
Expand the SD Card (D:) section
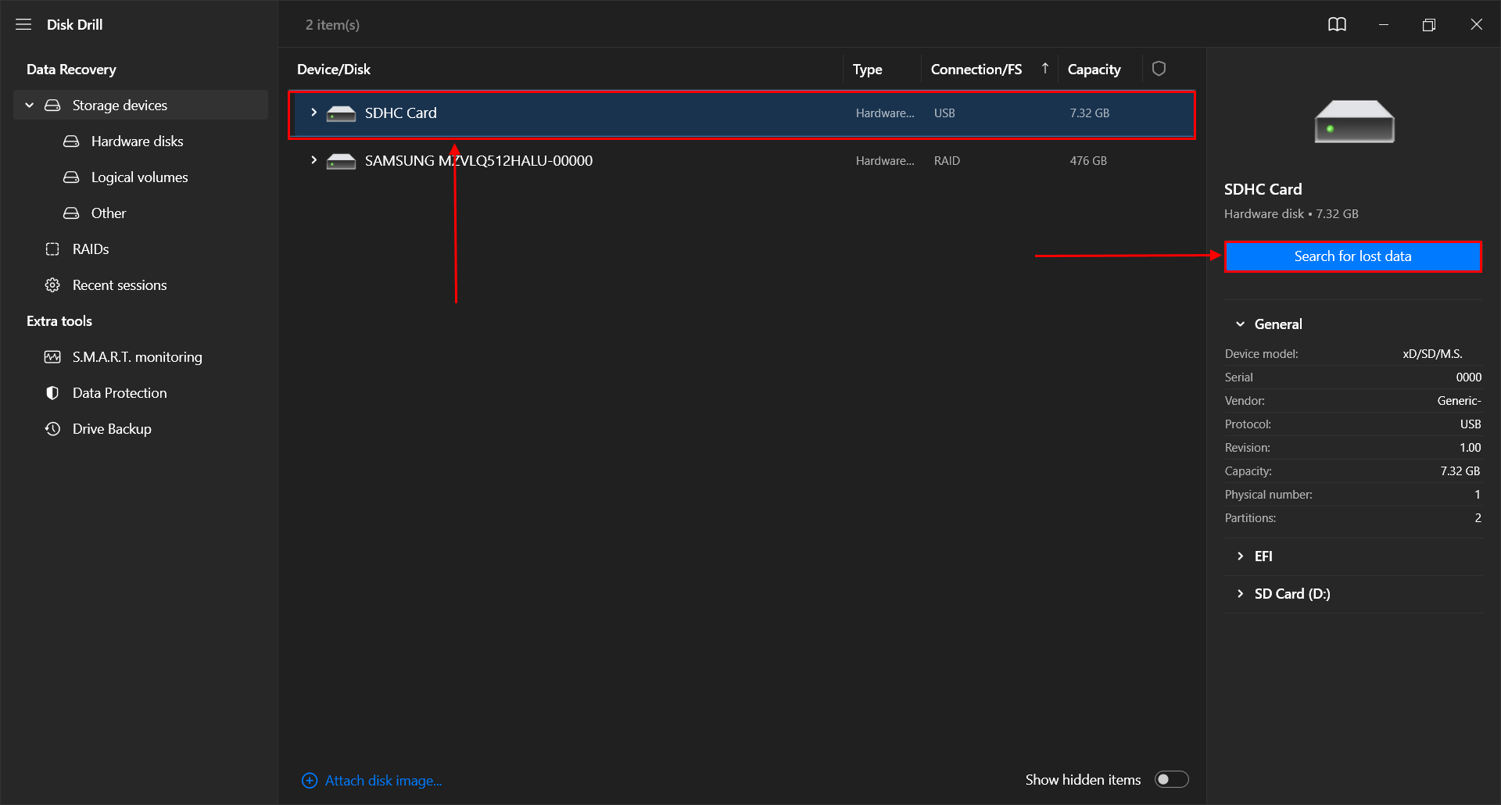click(x=1240, y=593)
